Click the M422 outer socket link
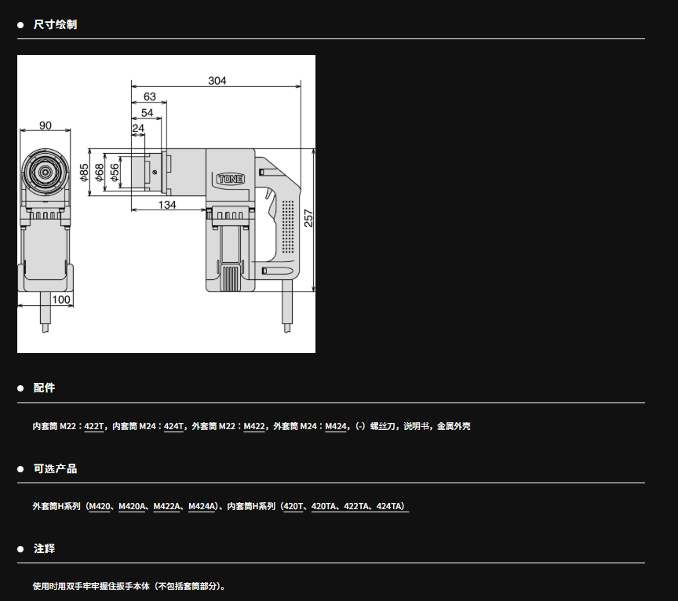This screenshot has height=601, width=678. (254, 427)
